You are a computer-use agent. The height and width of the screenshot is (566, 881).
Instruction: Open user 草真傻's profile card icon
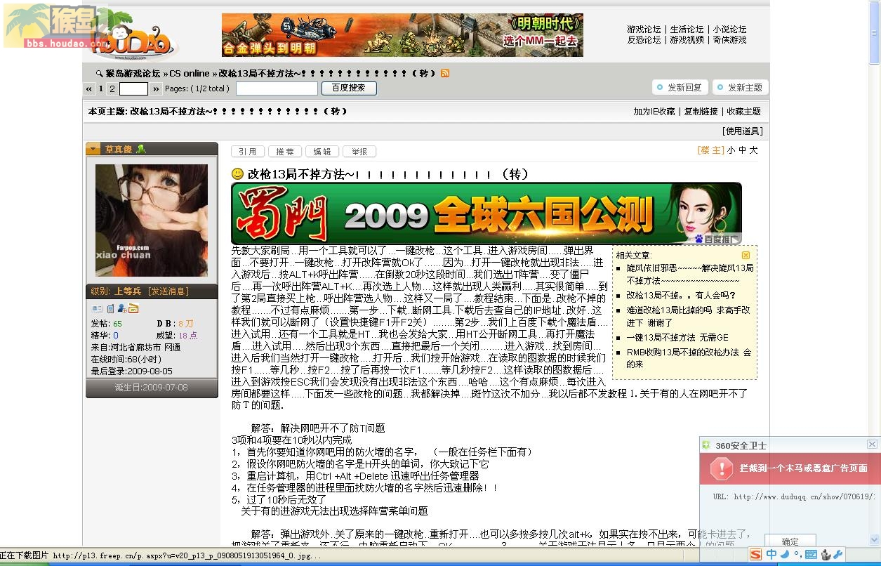pyautogui.click(x=97, y=308)
